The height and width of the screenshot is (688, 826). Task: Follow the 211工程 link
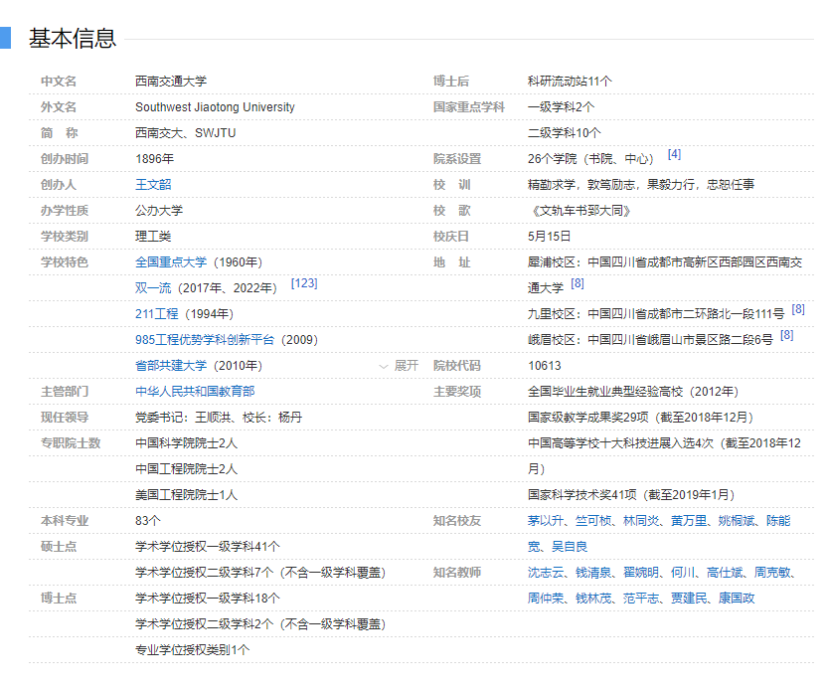tap(157, 314)
